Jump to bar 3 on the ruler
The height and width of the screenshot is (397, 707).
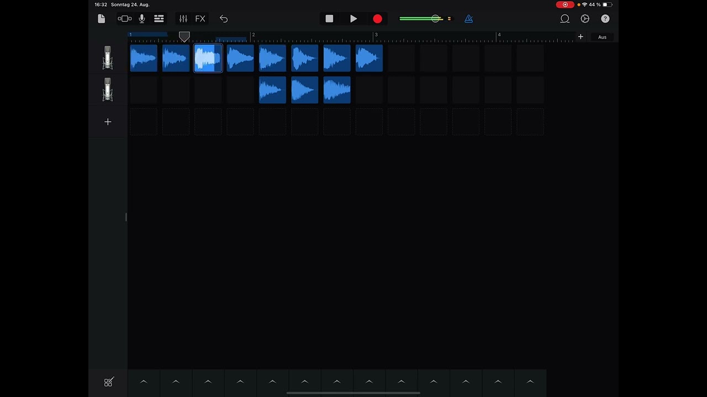coord(376,35)
